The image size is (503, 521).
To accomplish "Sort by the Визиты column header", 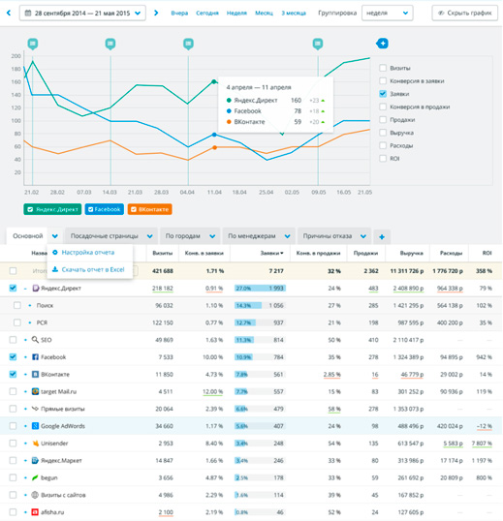I will 163,253.
